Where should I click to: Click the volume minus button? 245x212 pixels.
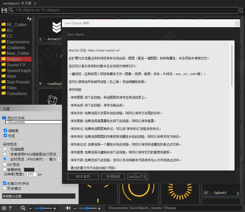pos(75,208)
